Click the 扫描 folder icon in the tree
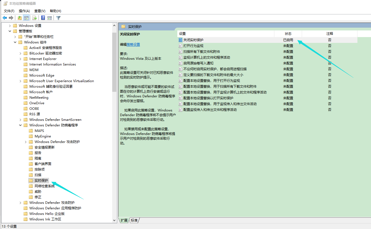 pos(31,175)
